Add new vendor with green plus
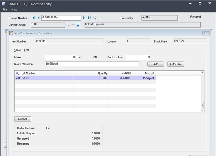216x156 pixels. [x=73, y=25]
